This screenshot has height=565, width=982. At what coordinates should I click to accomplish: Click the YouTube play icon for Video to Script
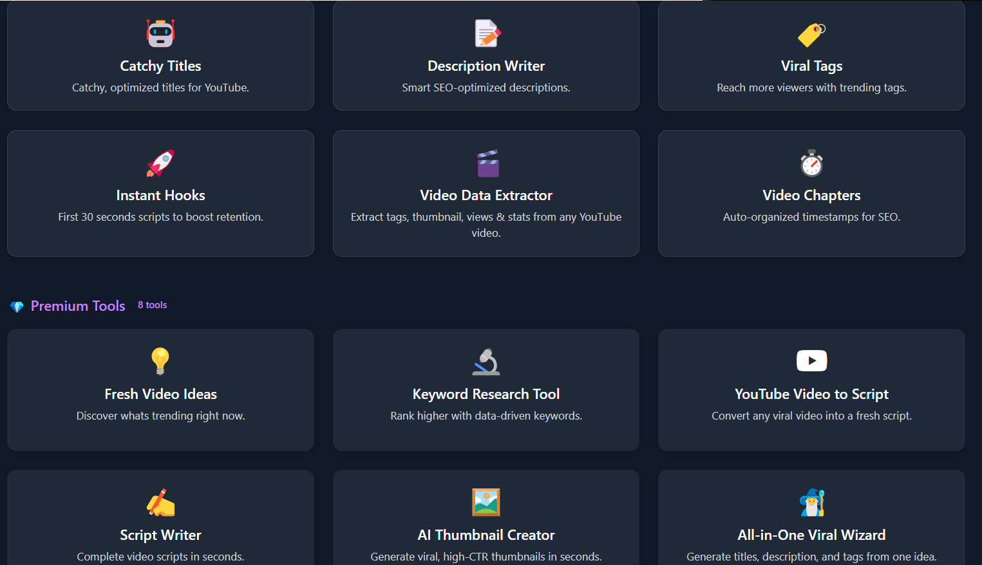pos(811,360)
